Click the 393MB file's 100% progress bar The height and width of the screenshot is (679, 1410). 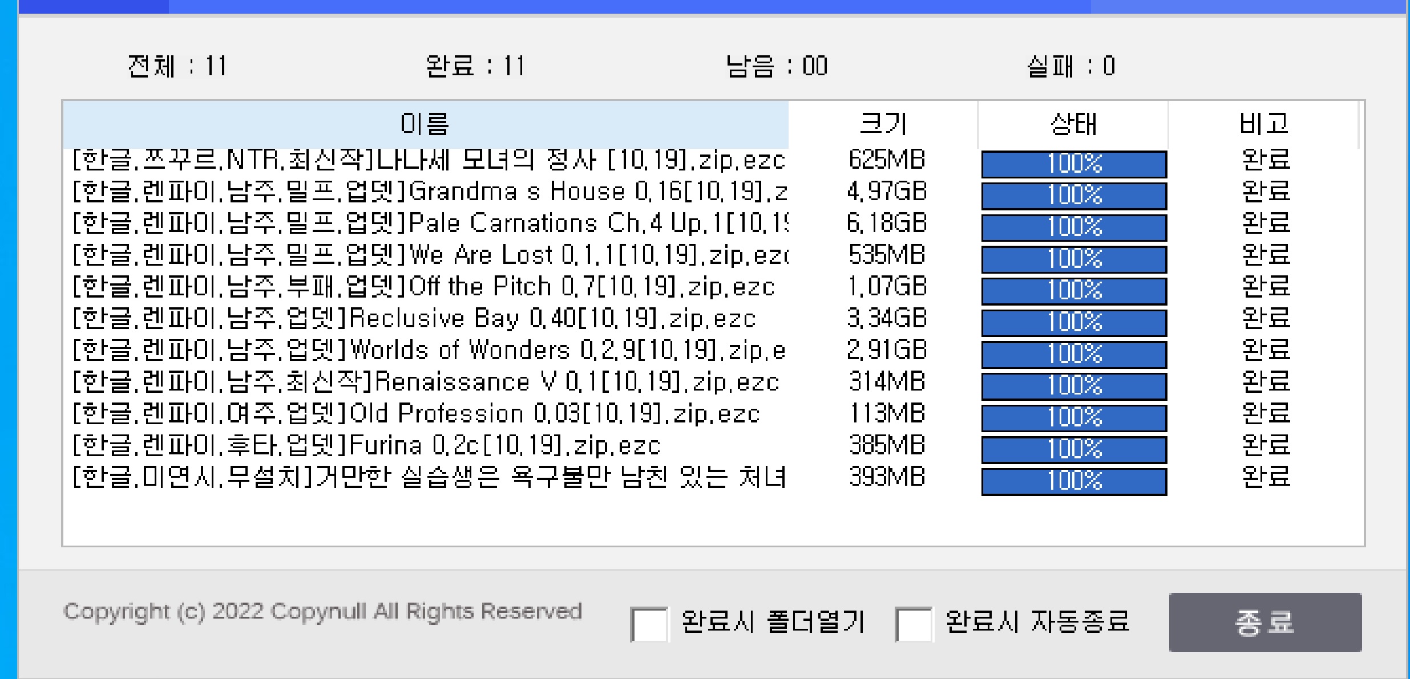1073,481
